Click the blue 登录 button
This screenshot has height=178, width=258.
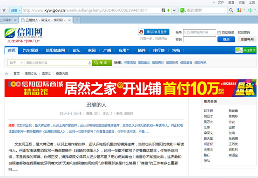click(x=226, y=39)
